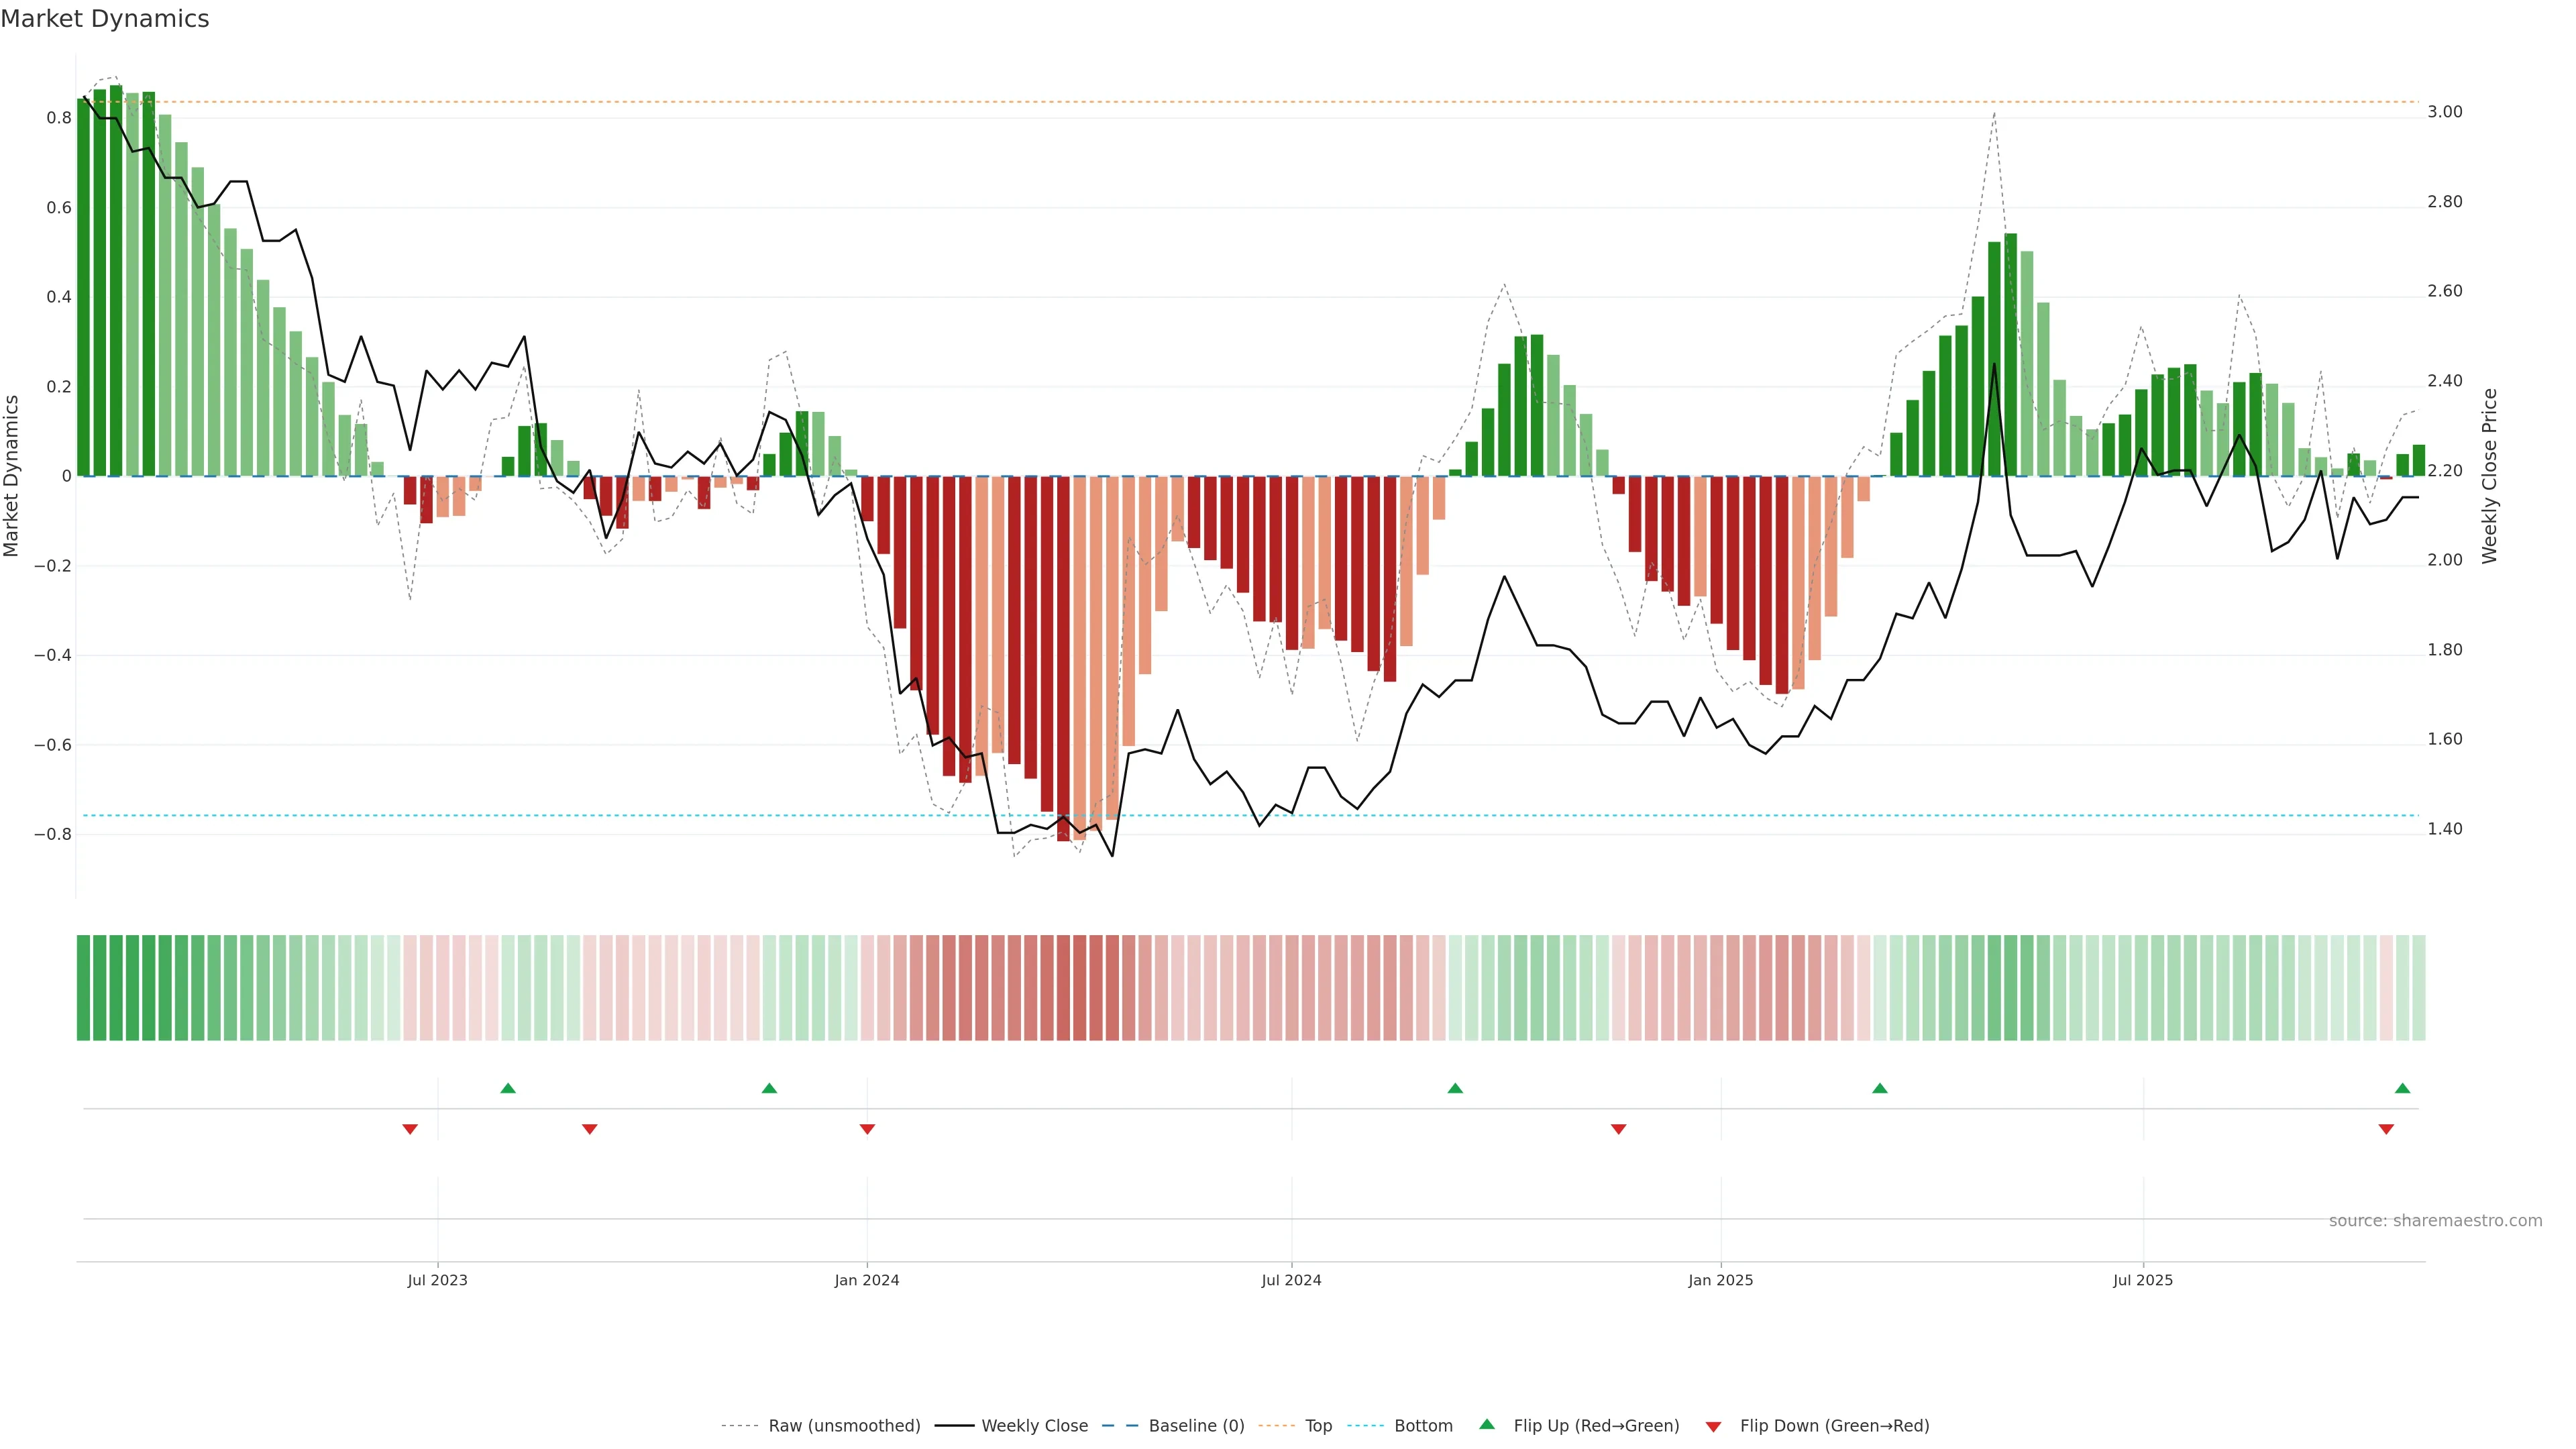Click the Flip Down marker before Jan 2025
Screen dimensions: 2576x1449
coord(1618,1129)
